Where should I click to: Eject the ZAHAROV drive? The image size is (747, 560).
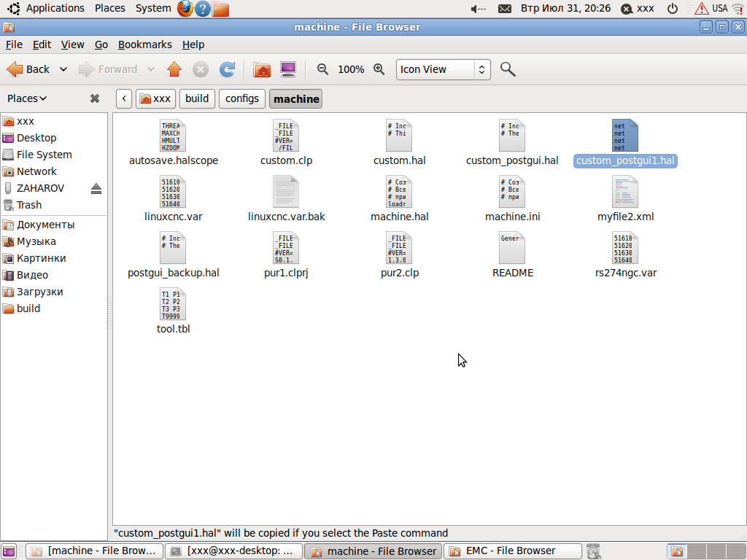click(96, 189)
